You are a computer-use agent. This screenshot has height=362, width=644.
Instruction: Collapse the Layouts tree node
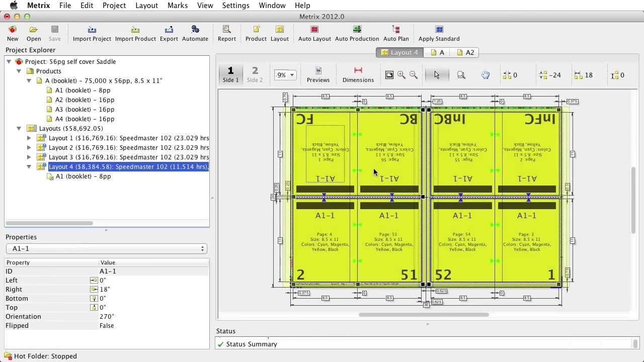tap(19, 128)
